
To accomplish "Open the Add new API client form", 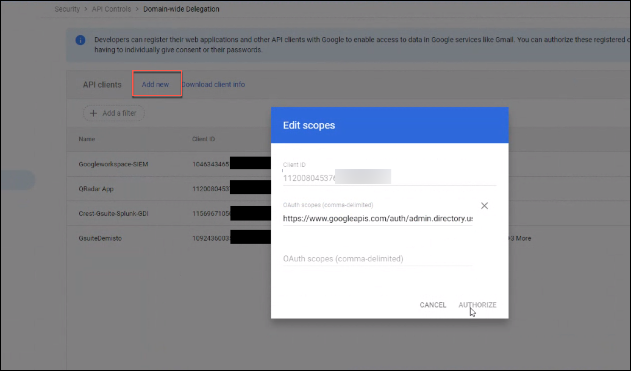I will 155,84.
